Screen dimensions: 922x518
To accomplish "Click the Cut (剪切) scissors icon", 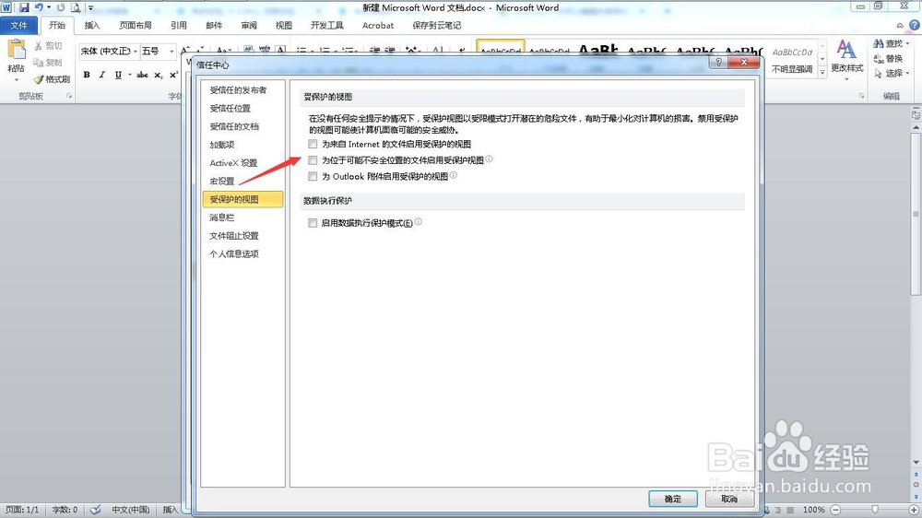I will coord(38,46).
